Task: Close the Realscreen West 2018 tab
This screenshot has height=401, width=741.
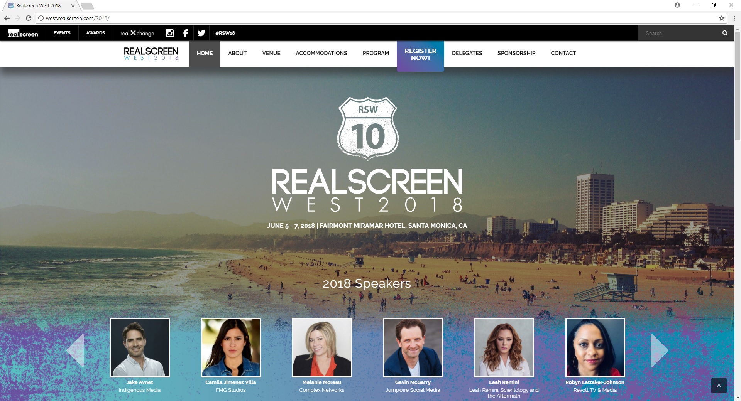Action: (x=73, y=6)
